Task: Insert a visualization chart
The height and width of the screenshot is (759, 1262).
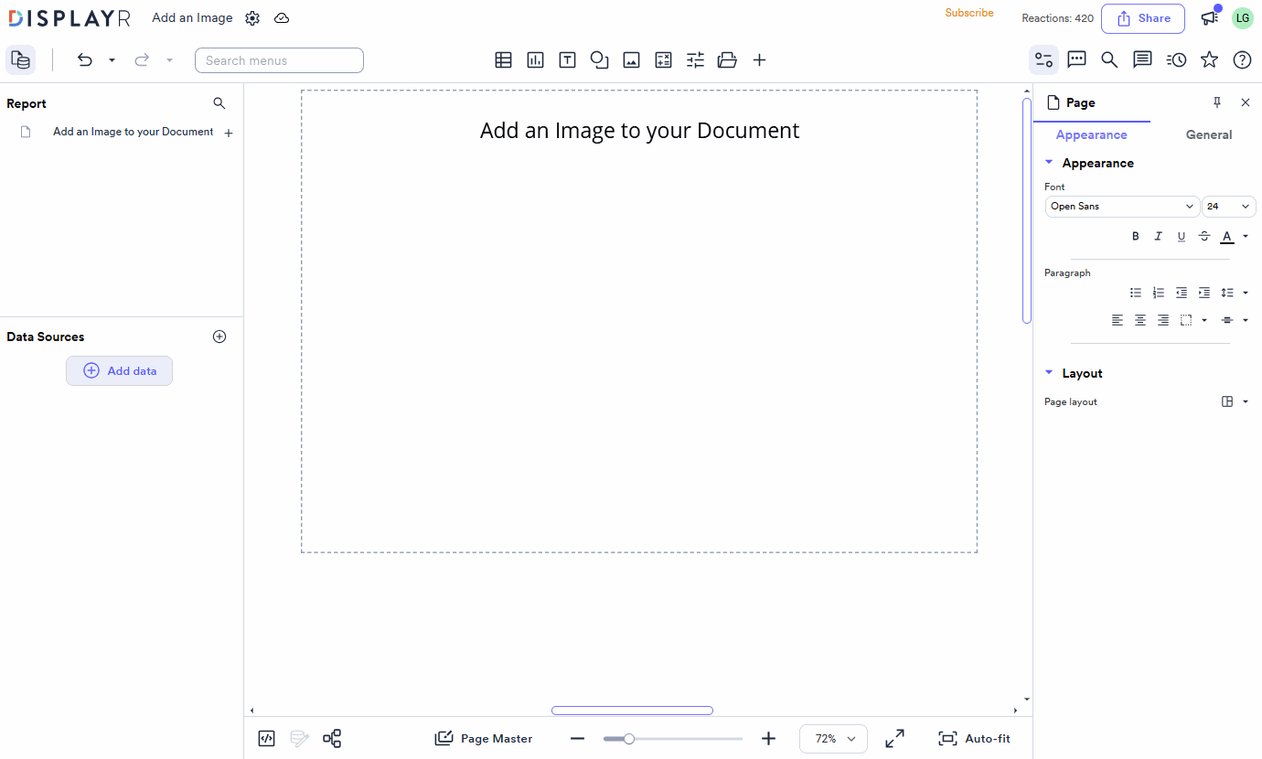Action: (x=535, y=59)
